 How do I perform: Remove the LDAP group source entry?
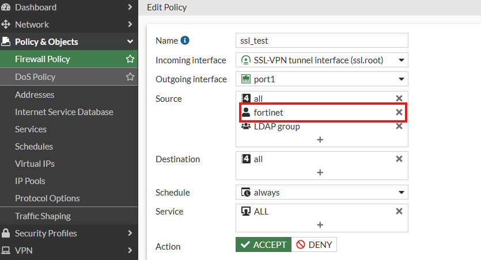click(399, 126)
